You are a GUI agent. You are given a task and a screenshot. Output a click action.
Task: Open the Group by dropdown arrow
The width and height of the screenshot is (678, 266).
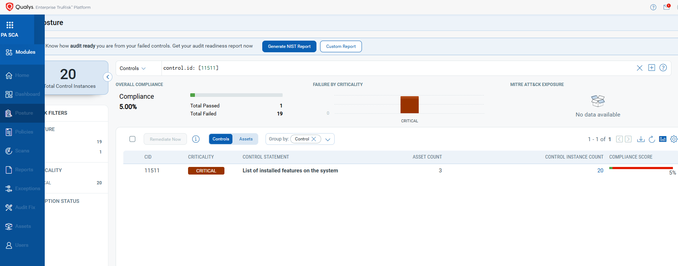click(x=328, y=139)
